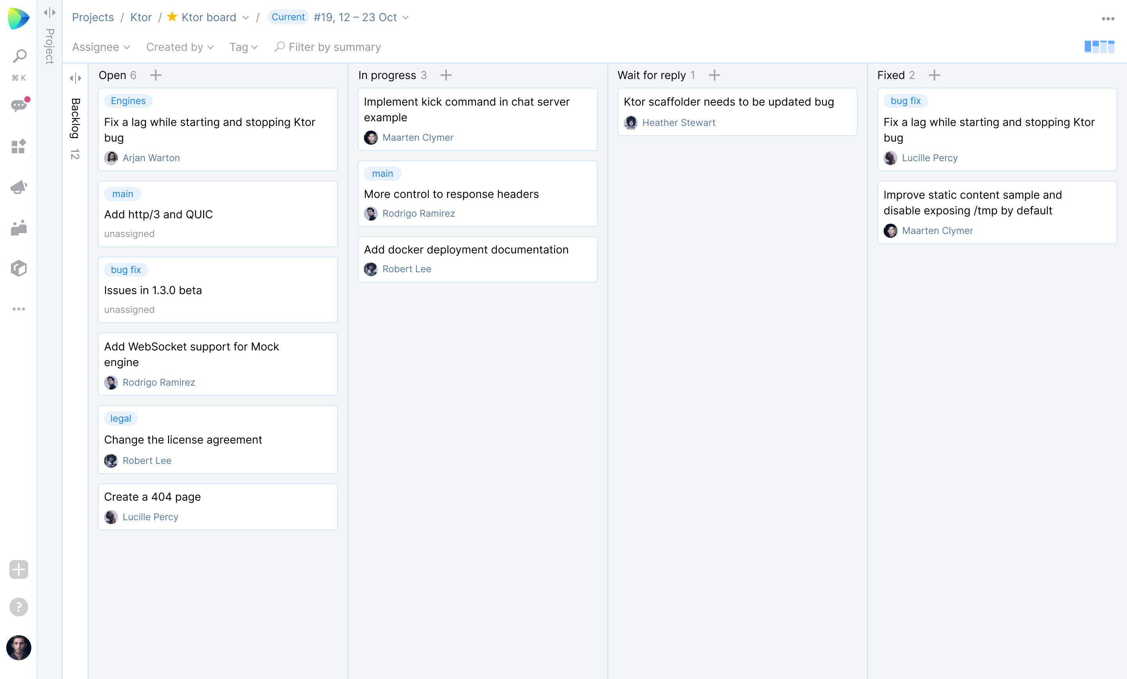Open the dashboards blocks icon
Image resolution: width=1127 pixels, height=679 pixels.
[19, 146]
